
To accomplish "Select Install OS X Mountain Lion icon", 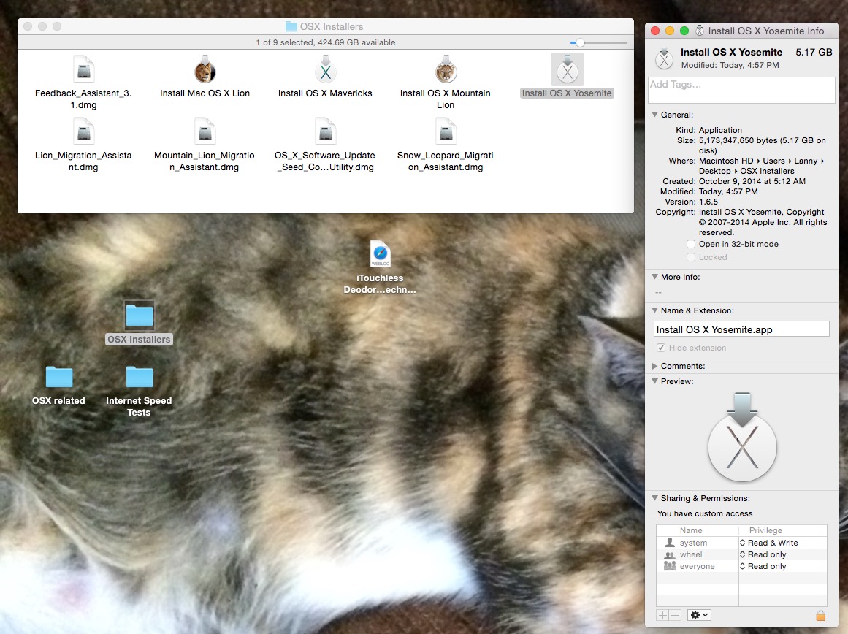I will coord(446,69).
